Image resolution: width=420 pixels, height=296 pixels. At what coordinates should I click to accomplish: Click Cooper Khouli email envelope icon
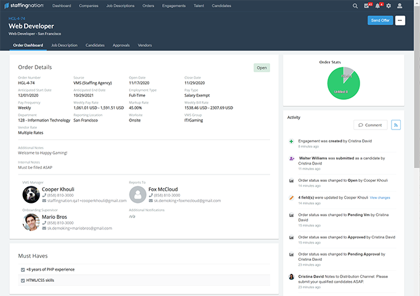(x=44, y=200)
